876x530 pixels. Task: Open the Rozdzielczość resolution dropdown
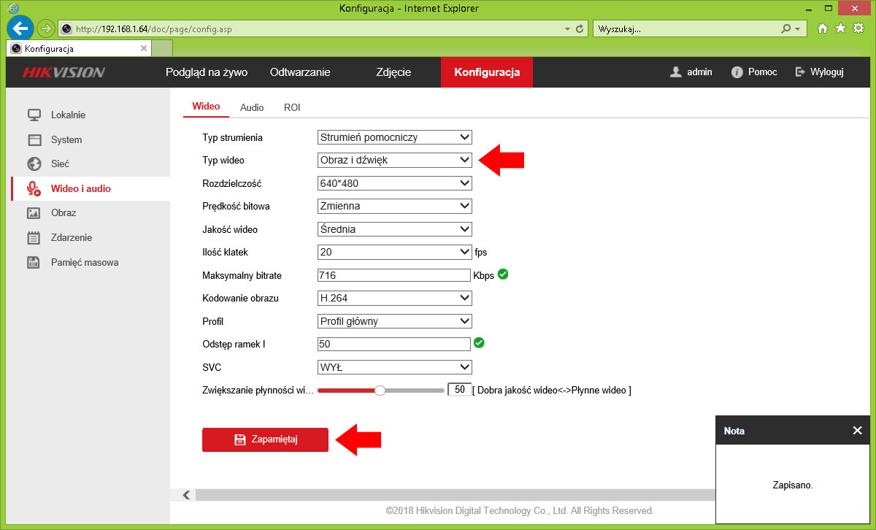click(395, 183)
